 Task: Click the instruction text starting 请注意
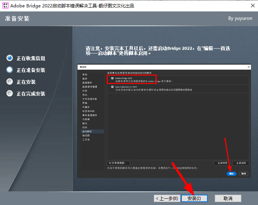tap(157, 51)
